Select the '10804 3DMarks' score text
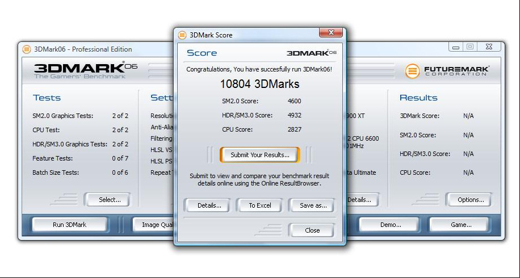This screenshot has width=520, height=278. pyautogui.click(x=259, y=84)
